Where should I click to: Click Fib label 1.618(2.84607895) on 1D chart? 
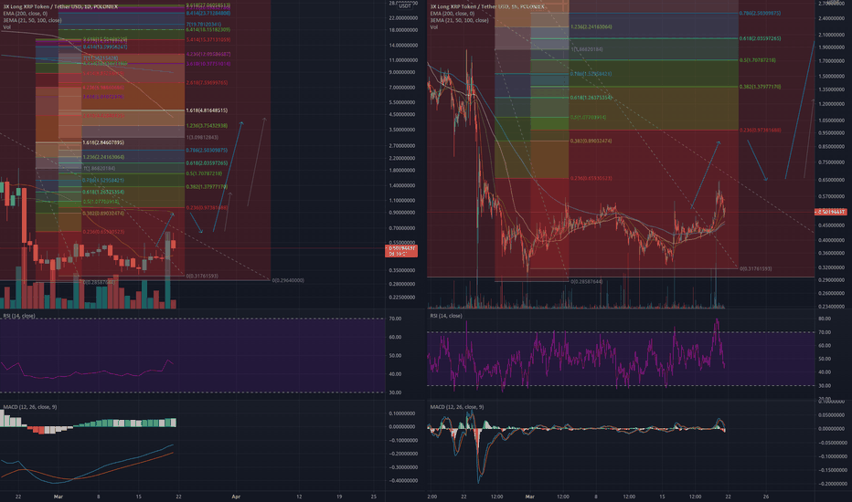coord(103,142)
